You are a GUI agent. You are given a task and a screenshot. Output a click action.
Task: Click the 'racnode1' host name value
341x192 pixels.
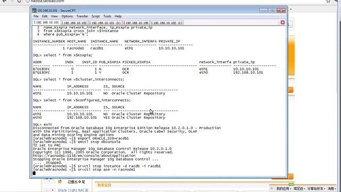(75, 48)
